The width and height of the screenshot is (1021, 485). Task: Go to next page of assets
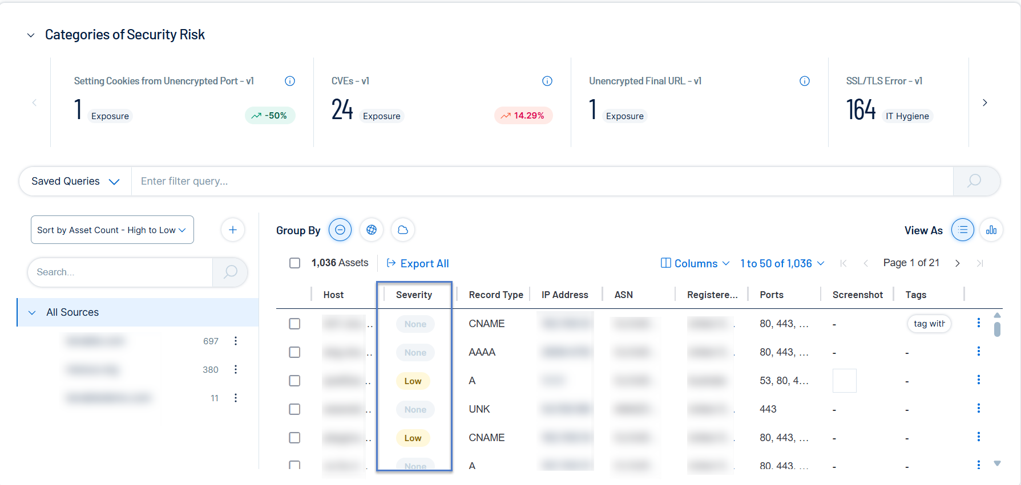coord(957,263)
